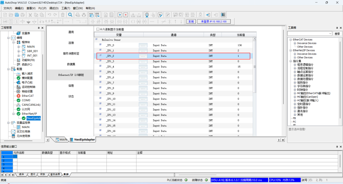Click the Cut scissors icon
This screenshot has width=343, height=184.
[30, 15]
